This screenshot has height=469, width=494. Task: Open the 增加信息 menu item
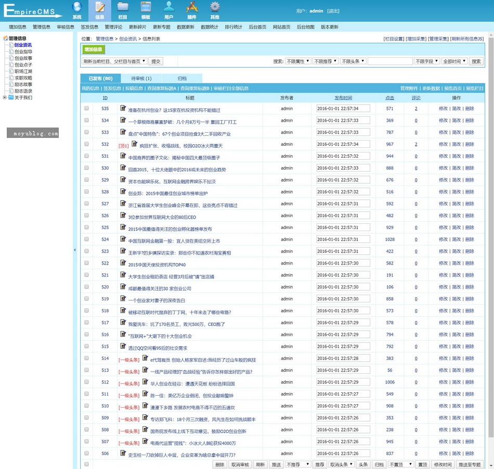coord(18,27)
